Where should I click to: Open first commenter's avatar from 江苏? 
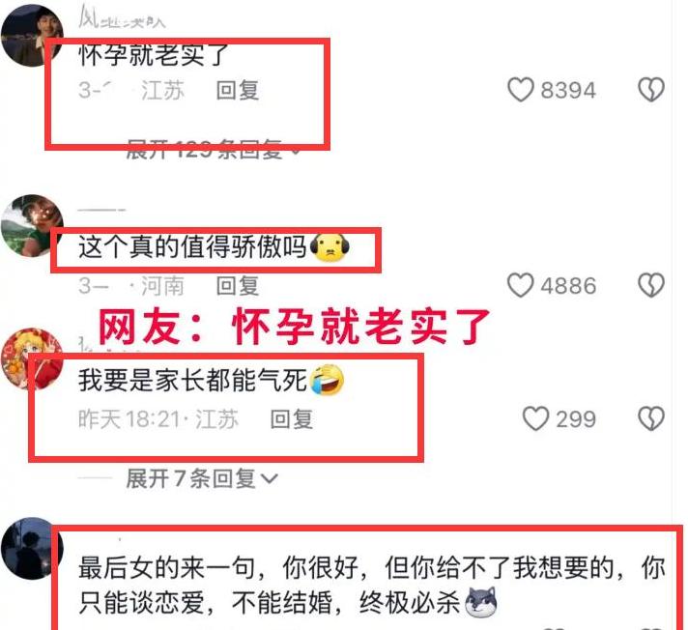[x=32, y=36]
